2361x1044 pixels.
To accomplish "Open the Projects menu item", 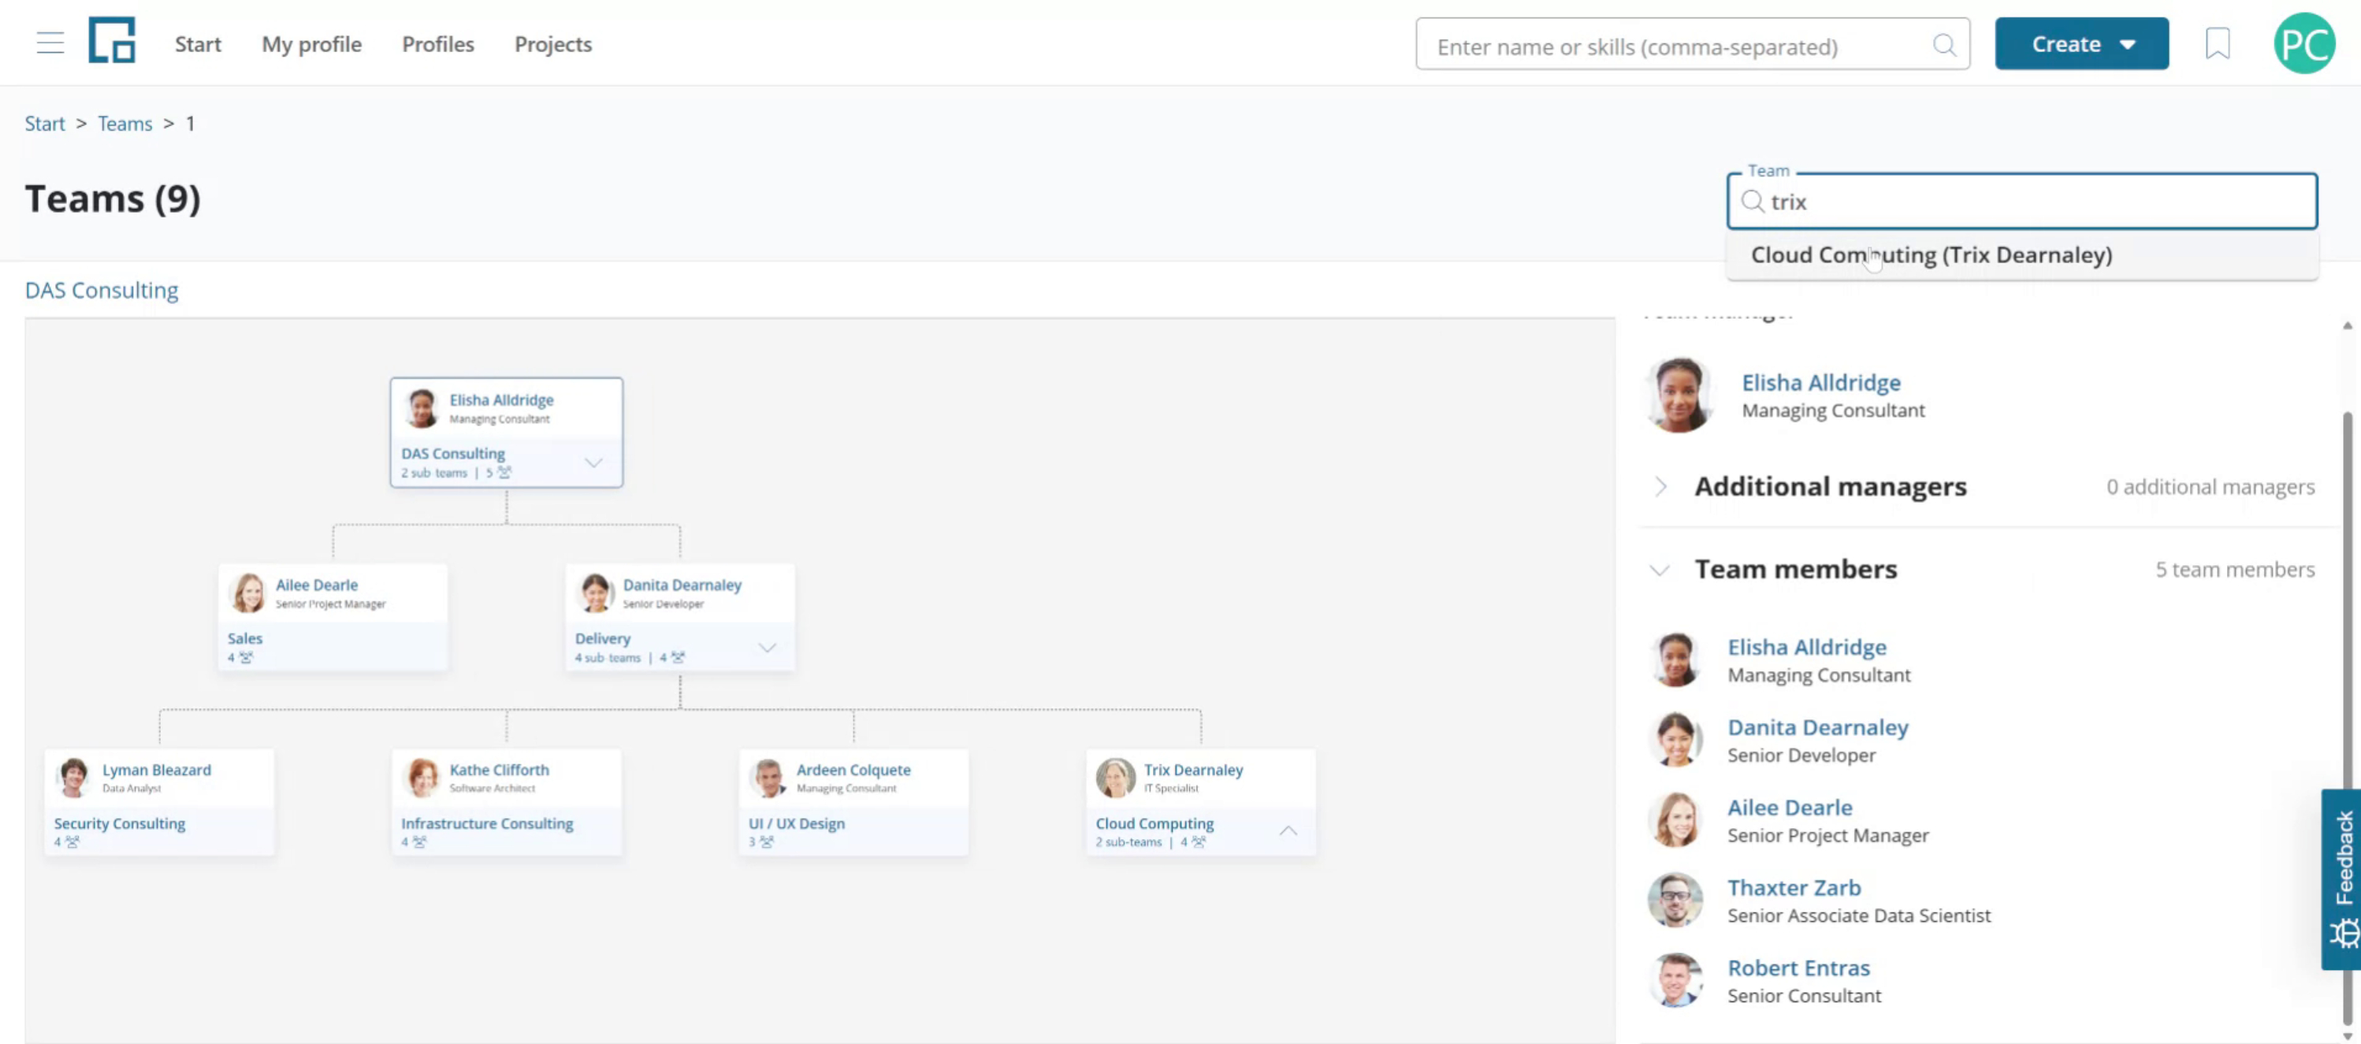I will tap(552, 44).
